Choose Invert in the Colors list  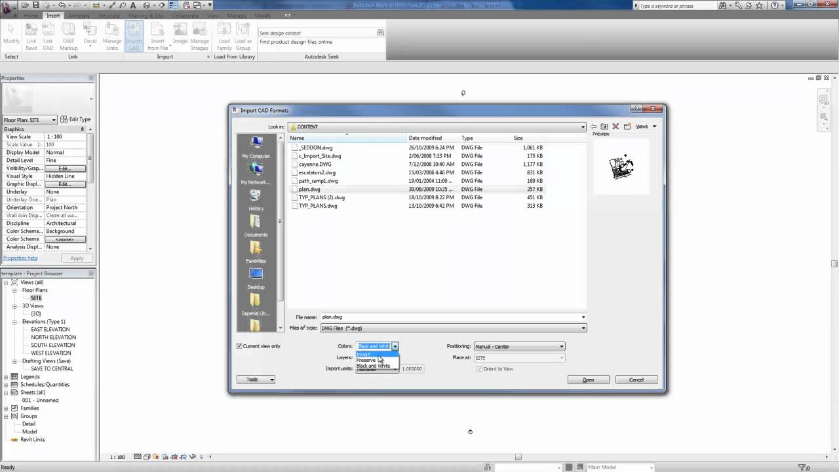pos(377,354)
